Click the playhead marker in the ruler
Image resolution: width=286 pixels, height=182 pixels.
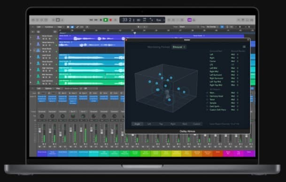(135, 33)
